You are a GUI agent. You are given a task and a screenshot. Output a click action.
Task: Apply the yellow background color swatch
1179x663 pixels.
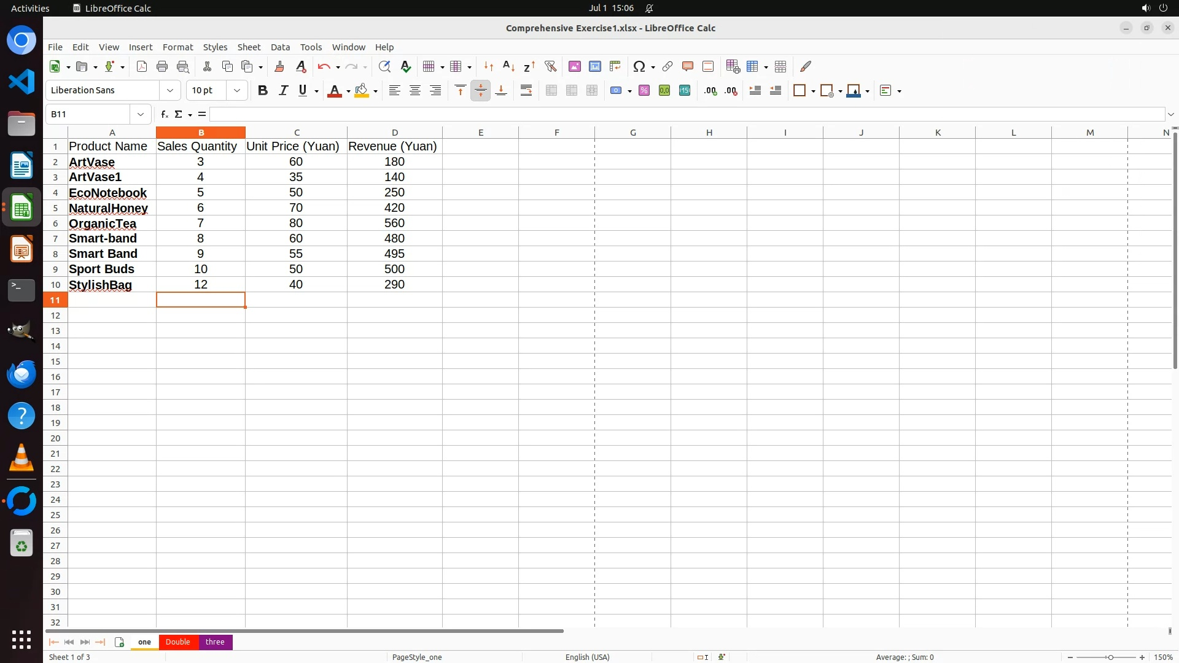click(x=362, y=90)
